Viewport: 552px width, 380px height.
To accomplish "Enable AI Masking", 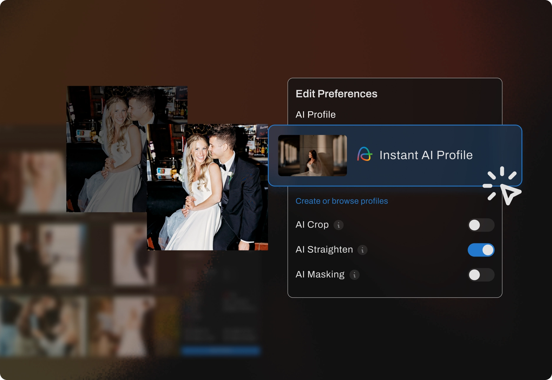I will (x=481, y=275).
